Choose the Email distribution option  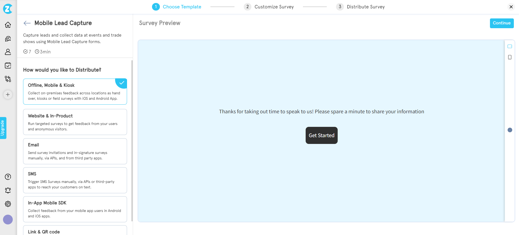(75, 151)
